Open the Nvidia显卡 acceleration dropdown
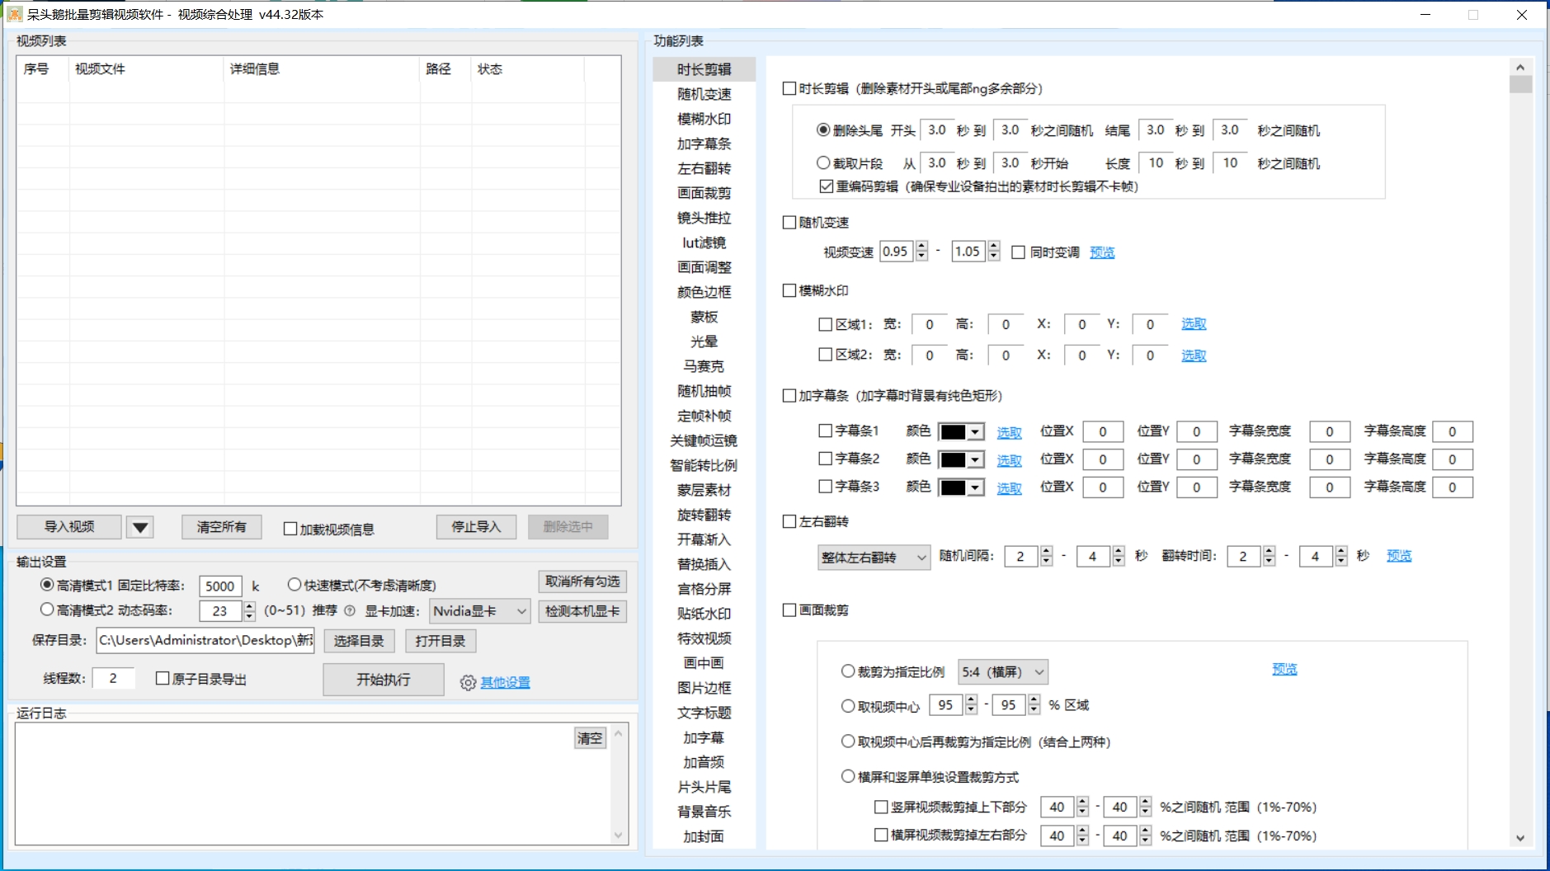The height and width of the screenshot is (871, 1550). coord(478,611)
